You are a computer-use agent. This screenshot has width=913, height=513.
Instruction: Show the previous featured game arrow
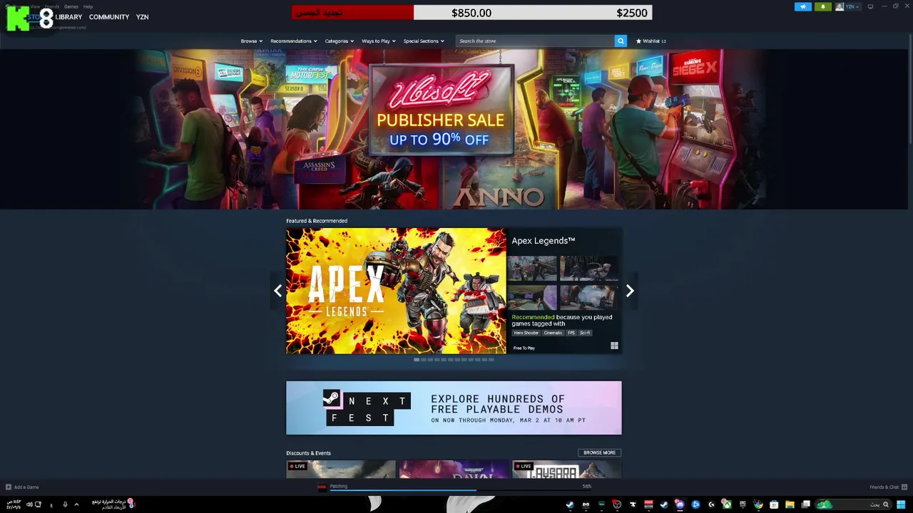pyautogui.click(x=278, y=291)
